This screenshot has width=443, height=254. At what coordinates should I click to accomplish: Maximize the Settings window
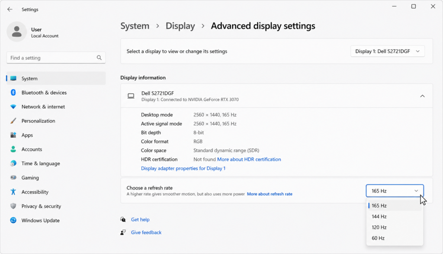click(413, 6)
